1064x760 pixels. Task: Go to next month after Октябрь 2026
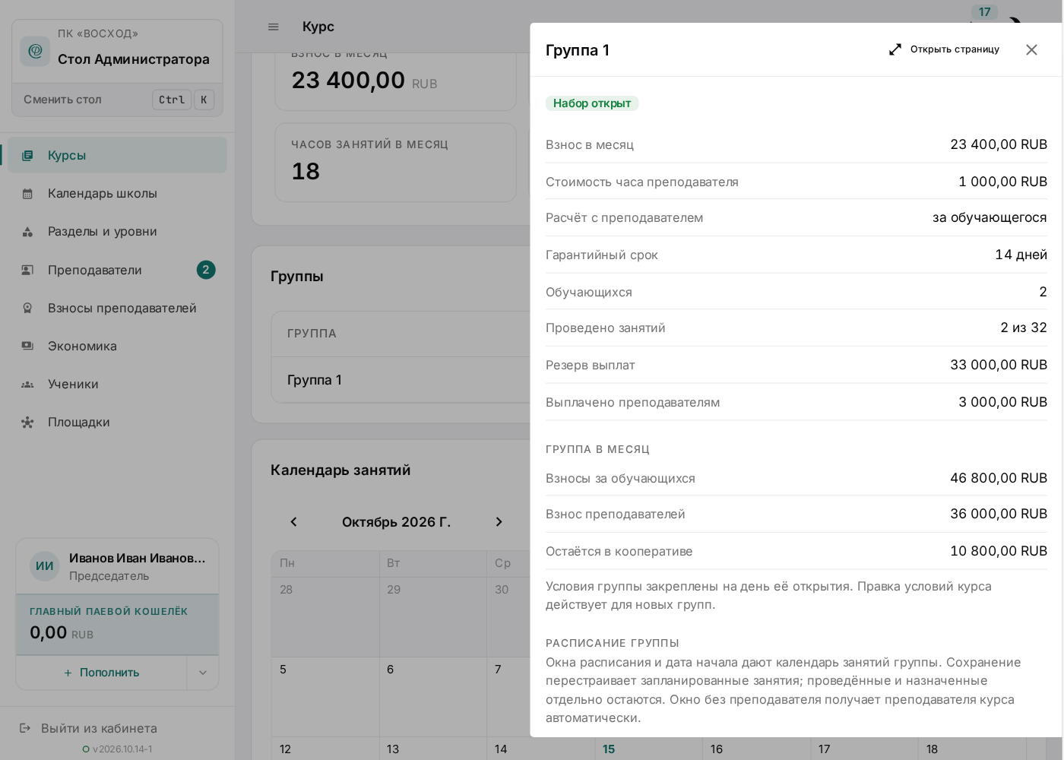[x=499, y=521]
